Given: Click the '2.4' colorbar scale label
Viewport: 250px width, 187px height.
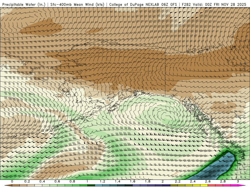Looking at the screenshot, I should (193, 181).
